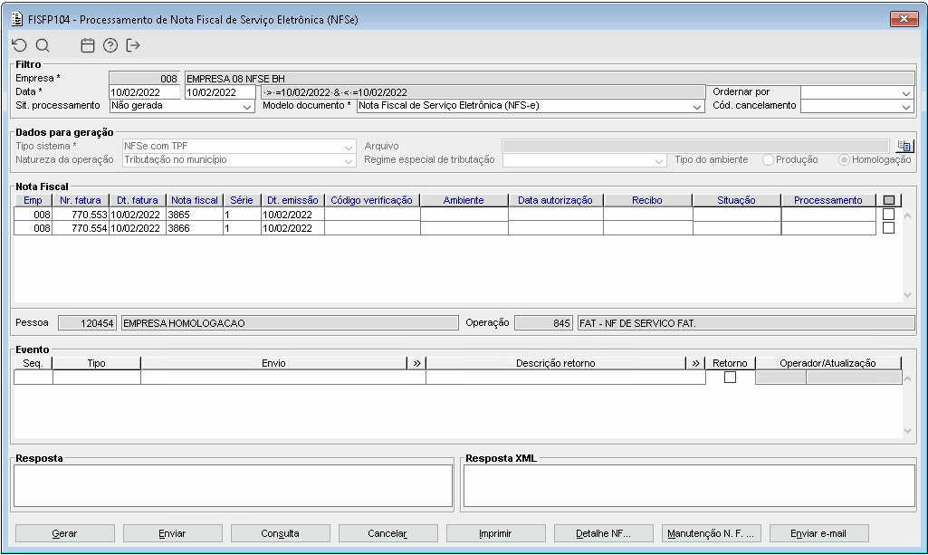The image size is (928, 555).
Task: Check the box for nota fiscal 3866
Action: (888, 228)
